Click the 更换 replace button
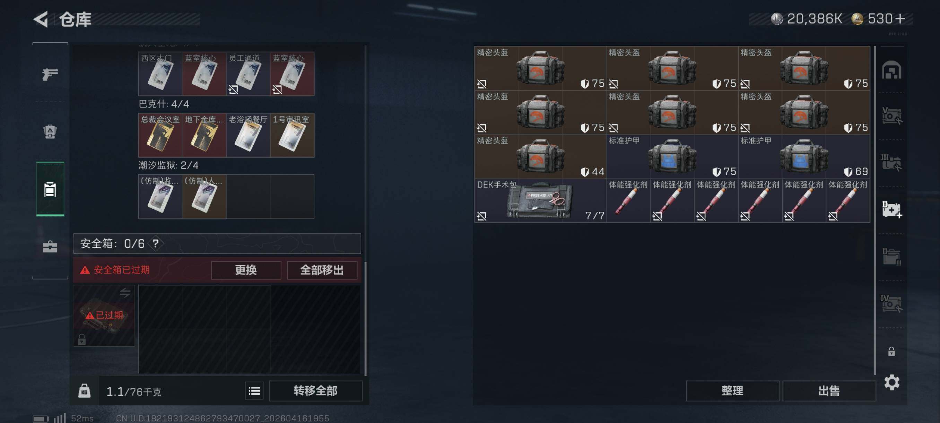Image resolution: width=940 pixels, height=423 pixels. click(x=246, y=270)
